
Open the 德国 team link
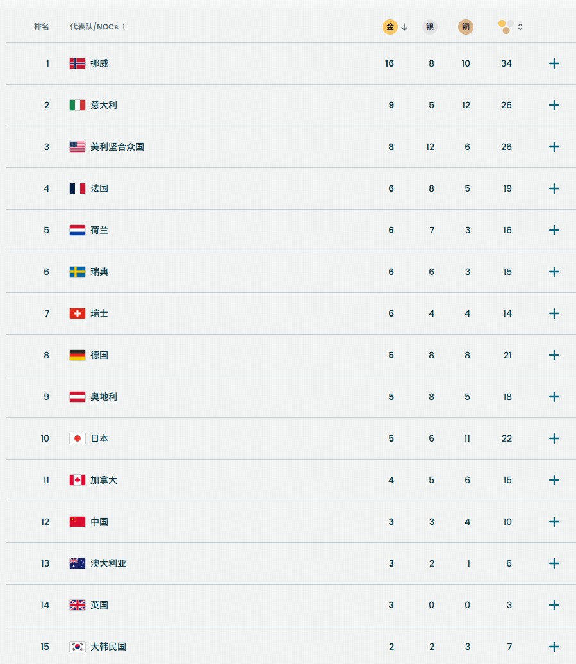(99, 355)
